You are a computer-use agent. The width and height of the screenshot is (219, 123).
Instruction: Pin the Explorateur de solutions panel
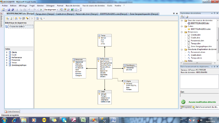(x=215, y=13)
